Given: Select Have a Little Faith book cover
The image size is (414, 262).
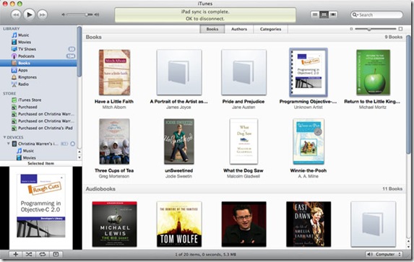Looking at the screenshot, I should (114, 72).
